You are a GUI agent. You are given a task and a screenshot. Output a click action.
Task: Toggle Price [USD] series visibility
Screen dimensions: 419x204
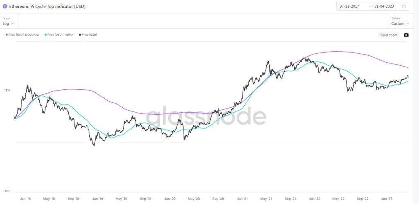coord(88,35)
